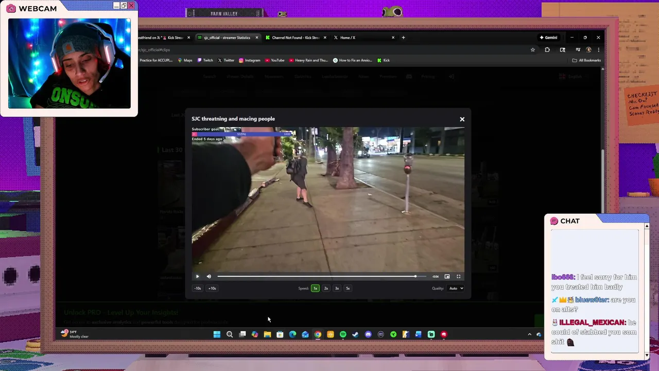659x371 pixels.
Task: Open the Heavy Rain and Thu... bookmark
Action: click(x=308, y=60)
